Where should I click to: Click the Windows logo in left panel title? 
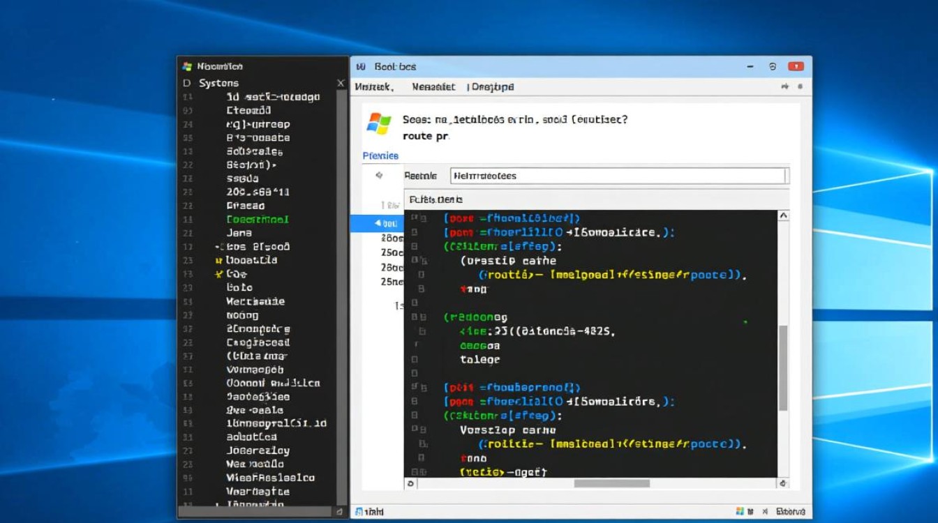187,66
